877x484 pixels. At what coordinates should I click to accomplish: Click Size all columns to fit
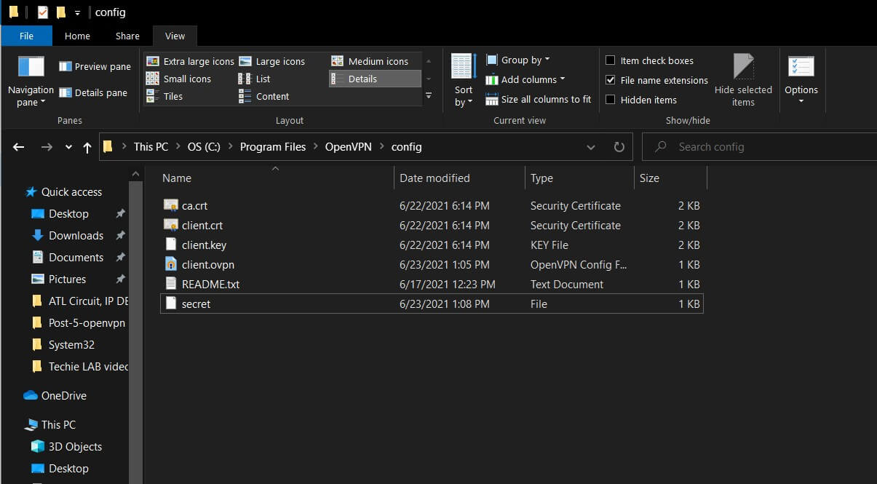[539, 99]
